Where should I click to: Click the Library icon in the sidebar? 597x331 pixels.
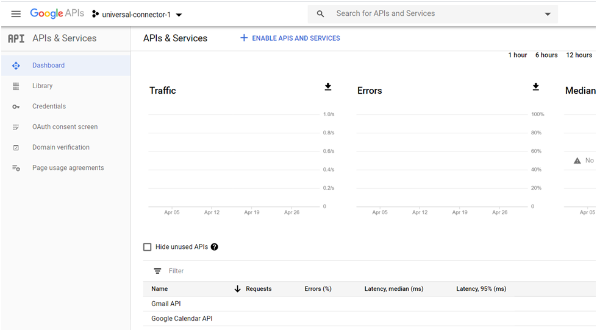point(16,86)
